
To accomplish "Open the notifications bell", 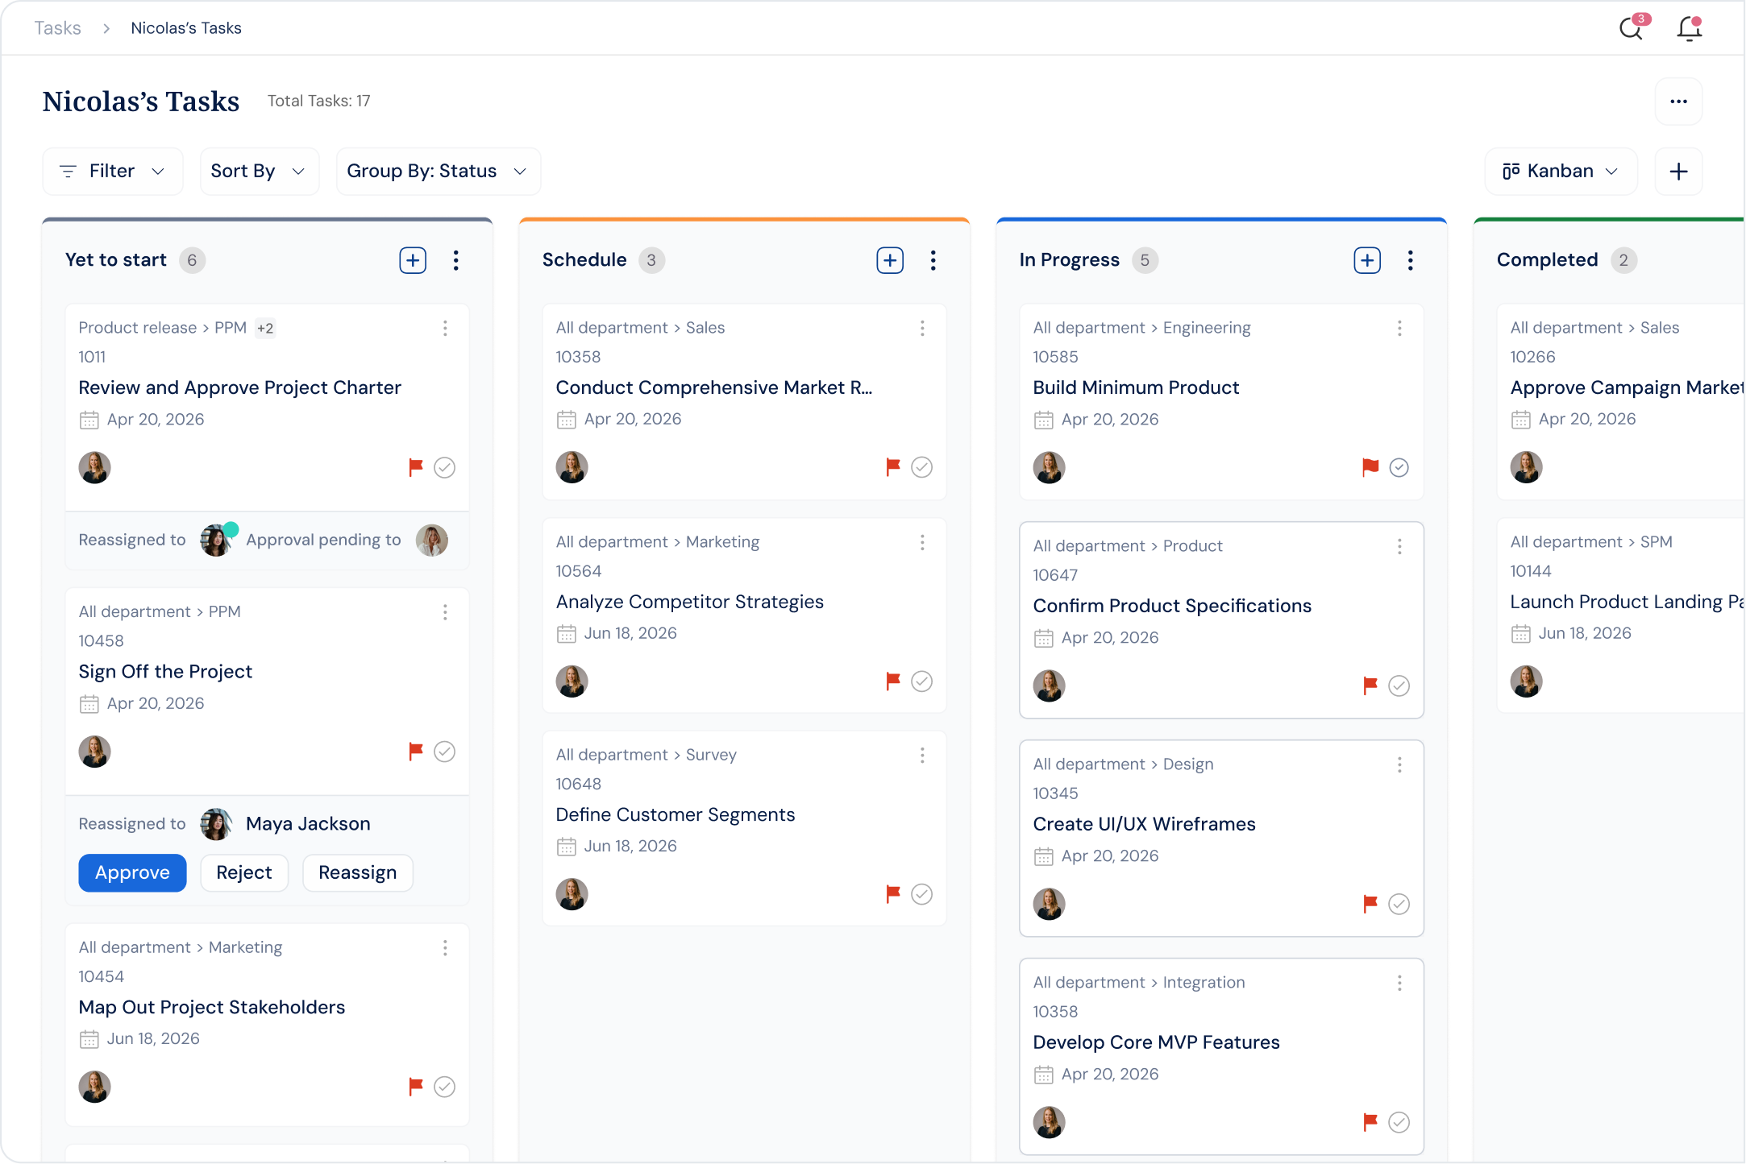I will click(x=1689, y=28).
